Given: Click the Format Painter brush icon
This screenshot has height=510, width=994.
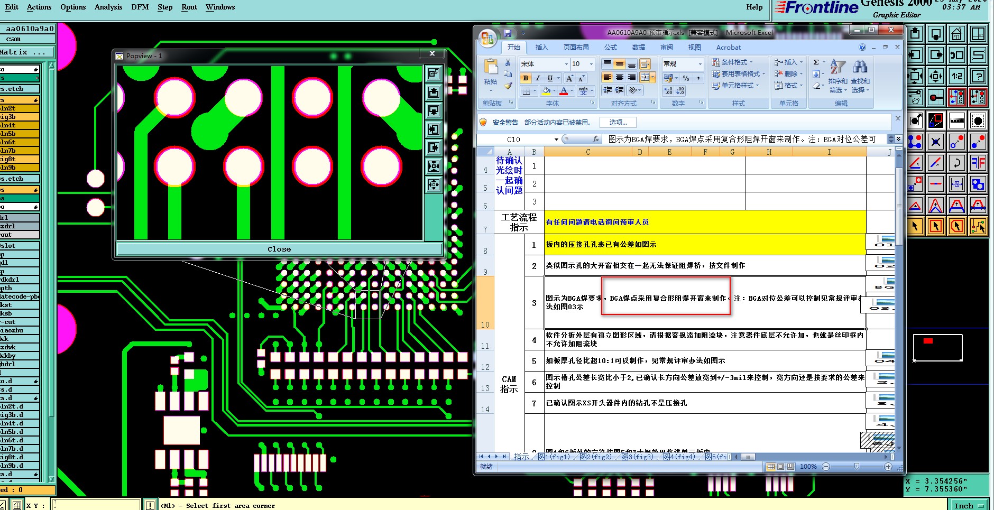Looking at the screenshot, I should pos(508,85).
